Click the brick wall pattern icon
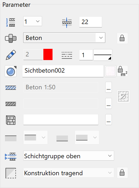The image size is (139, 188). point(11,120)
